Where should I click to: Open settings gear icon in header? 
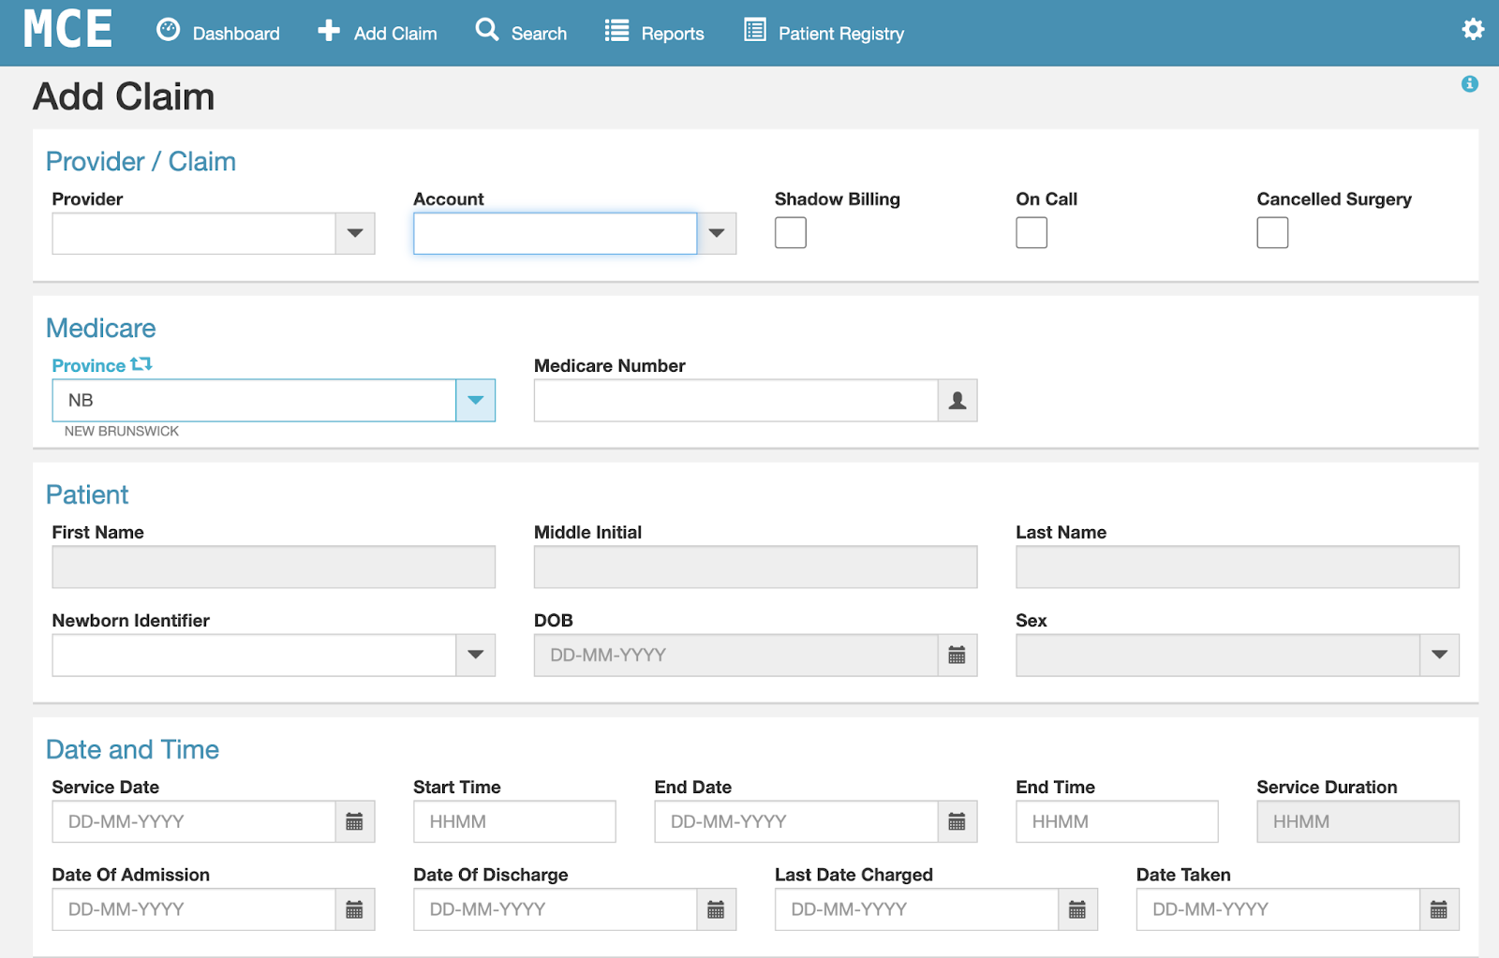[x=1473, y=30]
